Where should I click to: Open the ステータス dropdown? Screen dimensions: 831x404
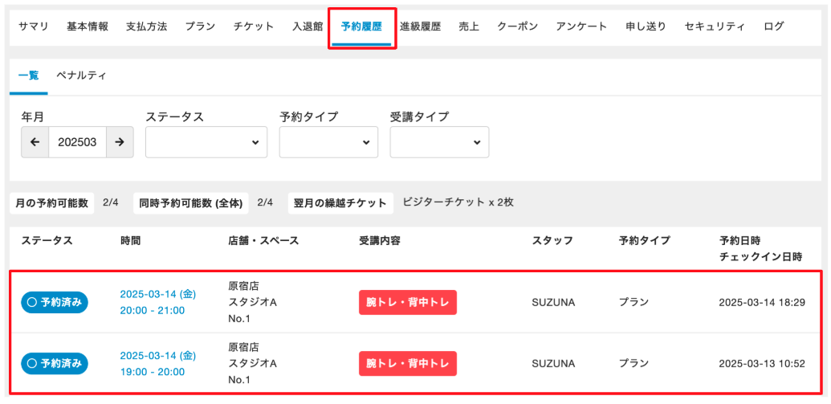206,142
